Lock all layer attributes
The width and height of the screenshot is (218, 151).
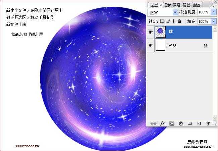coord(179,21)
